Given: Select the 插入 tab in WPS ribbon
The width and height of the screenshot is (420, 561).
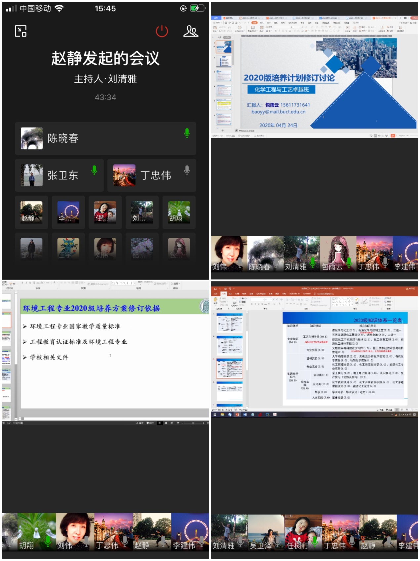Looking at the screenshot, I should [261, 23].
